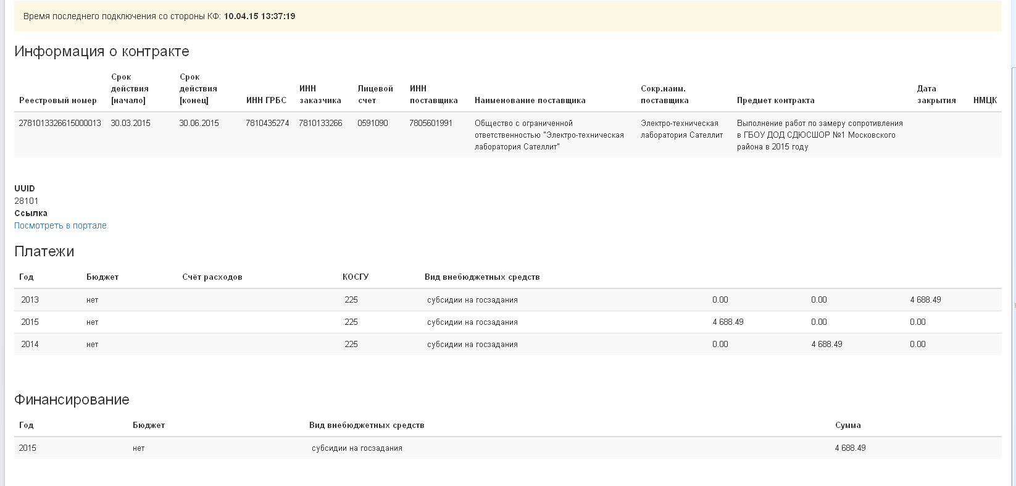The image size is (1016, 486).
Task: Click the 'Год' header in Финансирование table
Action: point(26,425)
